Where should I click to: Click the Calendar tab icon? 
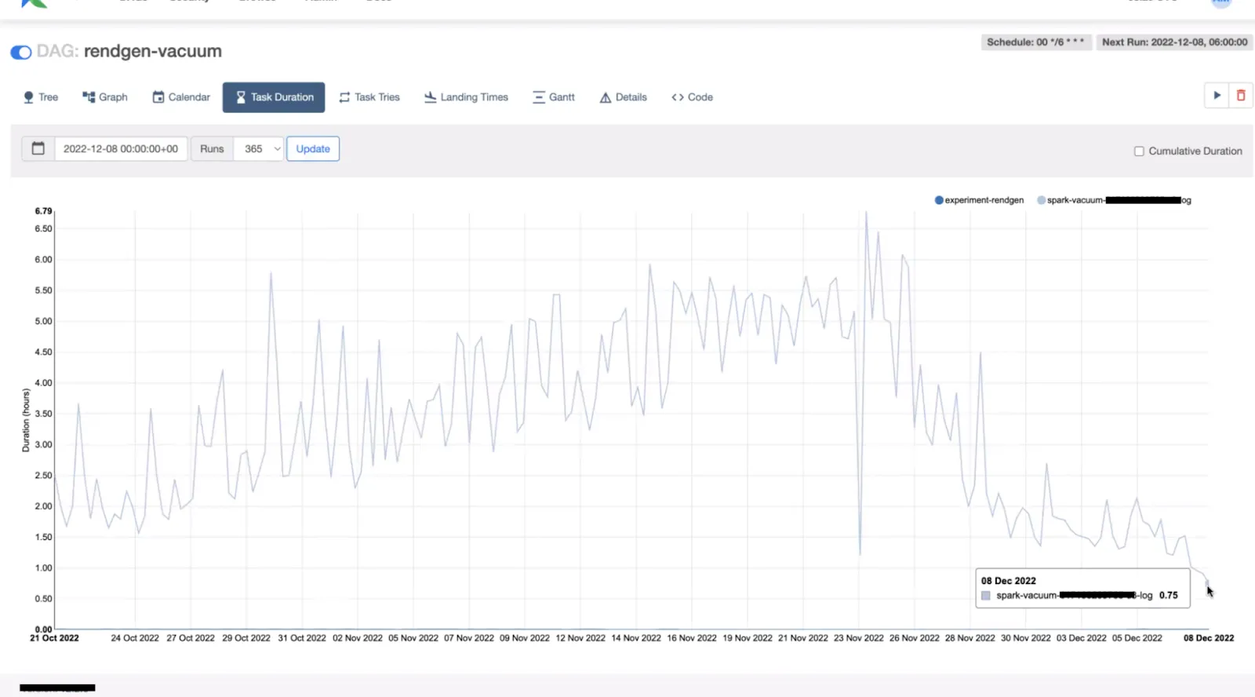pyautogui.click(x=158, y=97)
